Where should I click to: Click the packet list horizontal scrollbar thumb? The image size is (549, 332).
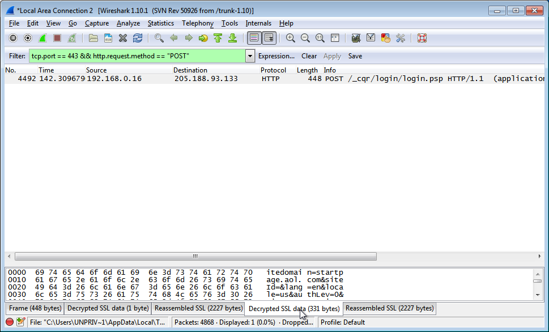point(195,256)
